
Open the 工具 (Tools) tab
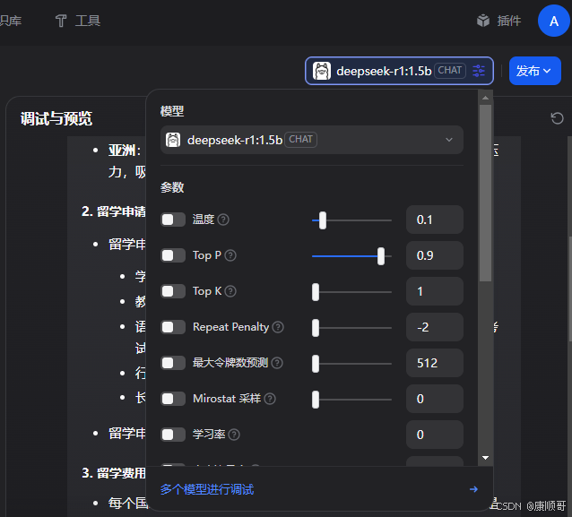pos(77,21)
